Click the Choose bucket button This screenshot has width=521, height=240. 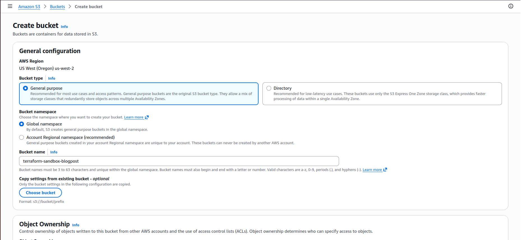41,193
